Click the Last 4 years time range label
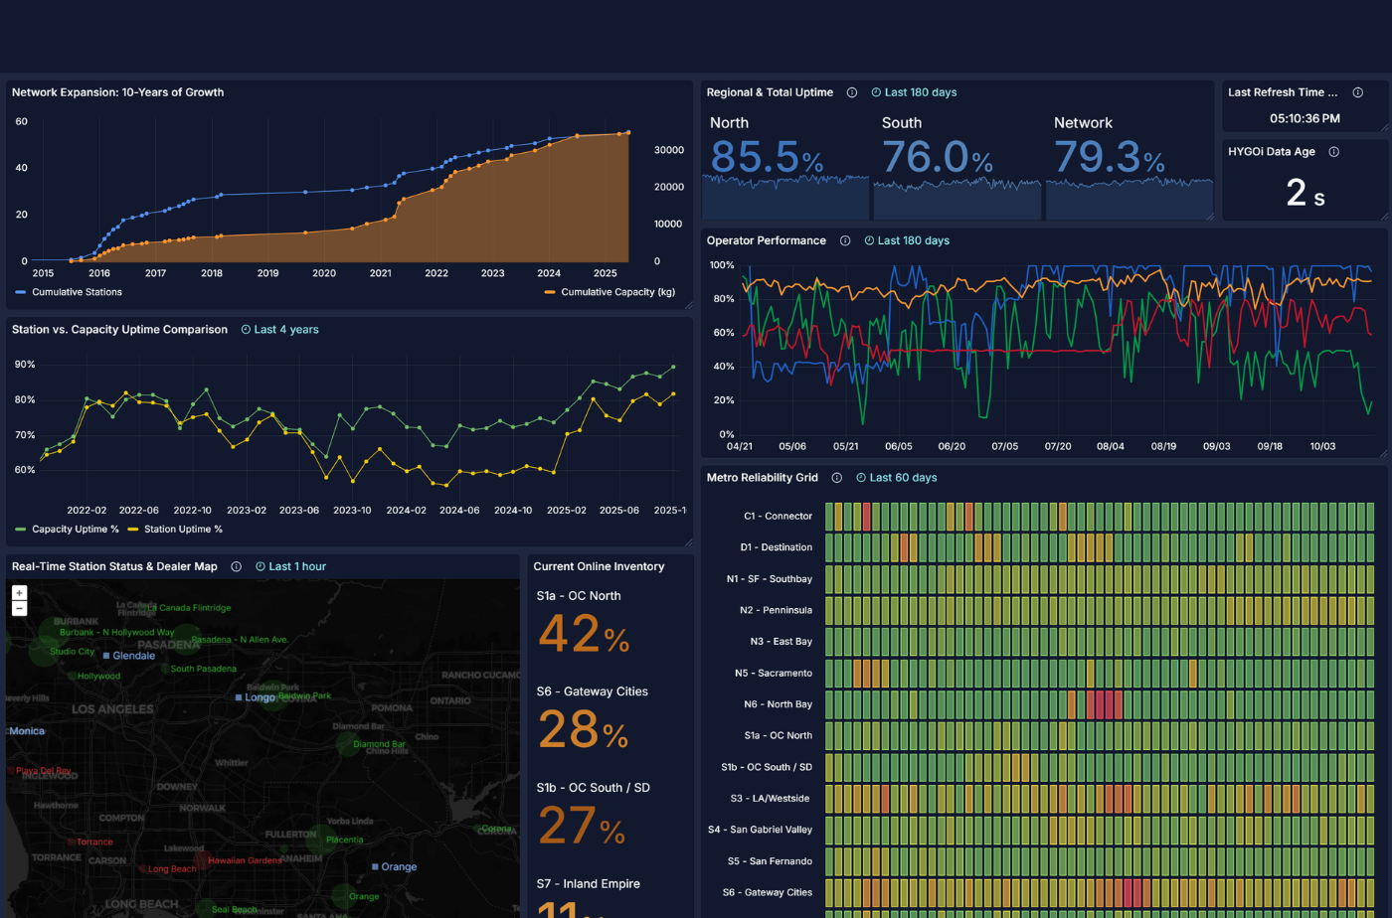1392x918 pixels. (x=286, y=330)
